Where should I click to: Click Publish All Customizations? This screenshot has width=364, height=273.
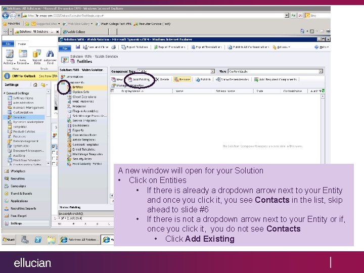248,47
